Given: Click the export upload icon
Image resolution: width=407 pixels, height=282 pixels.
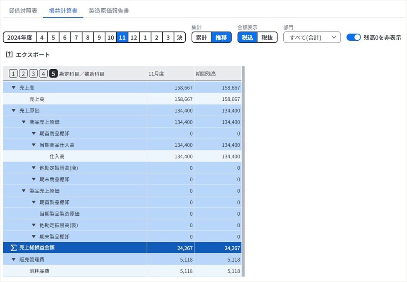Looking at the screenshot, I should click(9, 54).
